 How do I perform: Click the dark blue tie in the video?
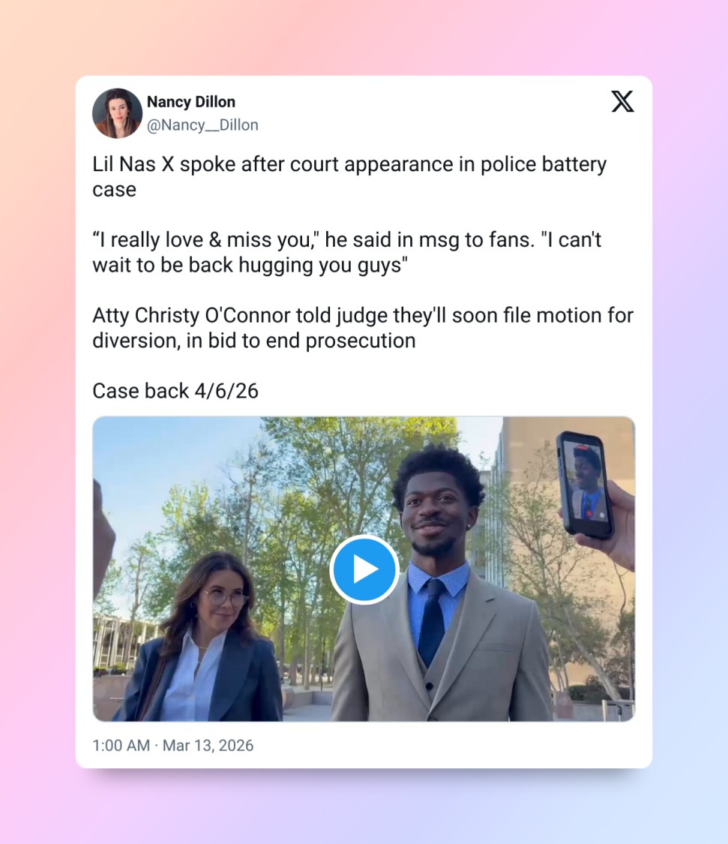click(x=432, y=622)
